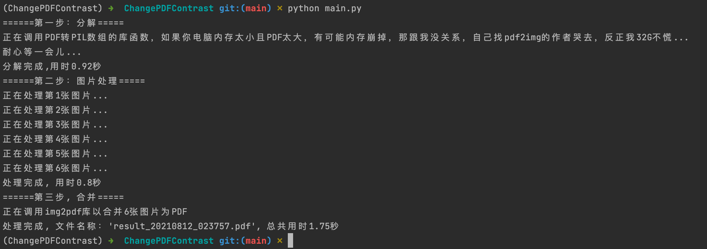Click the '第一步: 分解' step header line
The height and width of the screenshot is (249, 707).
[63, 23]
